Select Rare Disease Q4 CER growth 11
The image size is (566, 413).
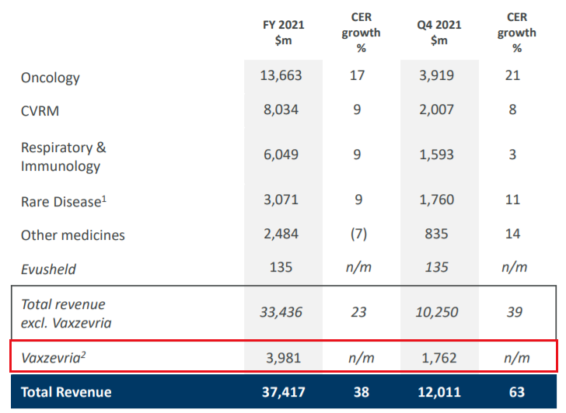[x=512, y=200]
